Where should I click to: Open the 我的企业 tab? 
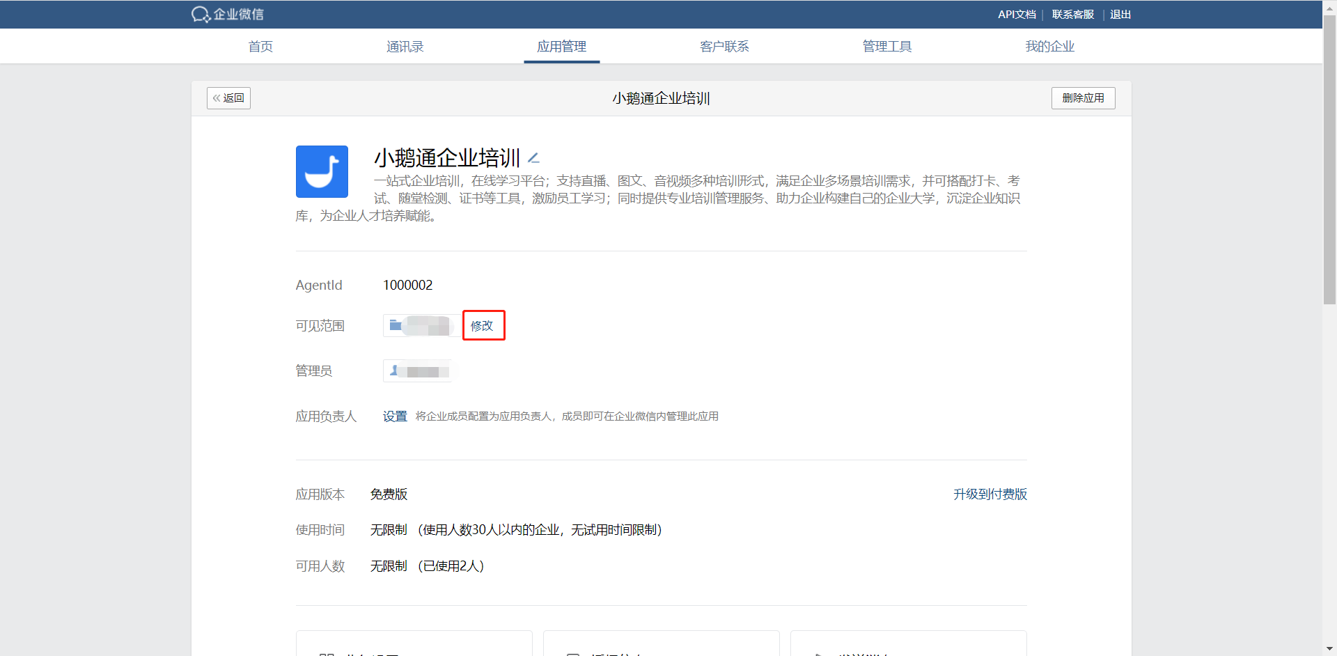(1050, 46)
